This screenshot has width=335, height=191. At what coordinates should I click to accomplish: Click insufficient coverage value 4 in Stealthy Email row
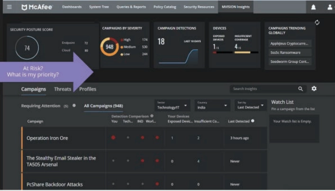point(198,161)
